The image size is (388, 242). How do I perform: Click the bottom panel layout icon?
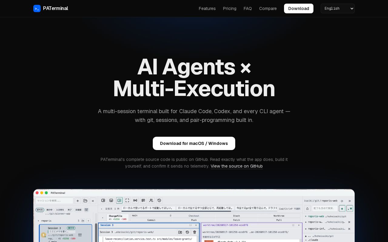[x=111, y=200]
